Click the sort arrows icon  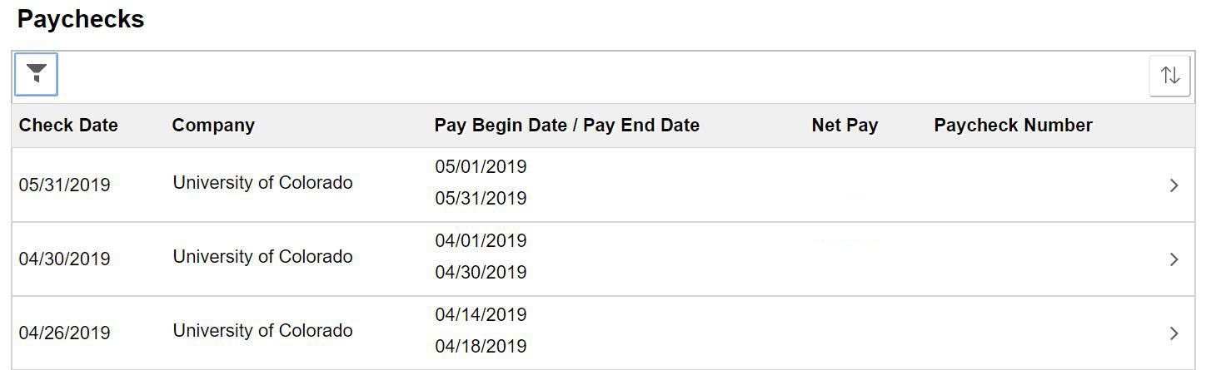pos(1169,76)
